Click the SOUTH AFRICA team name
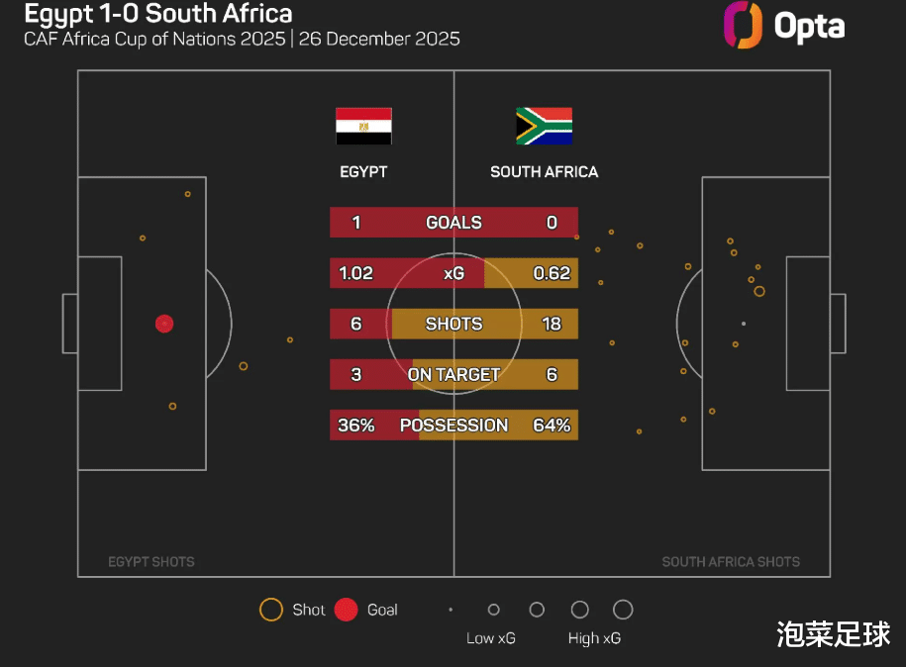 pyautogui.click(x=544, y=172)
